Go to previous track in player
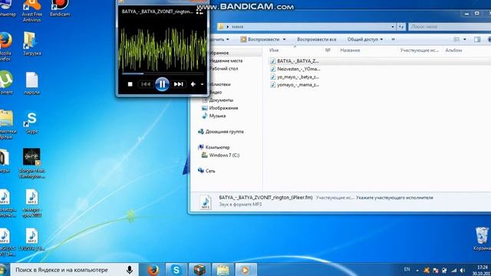This screenshot has height=276, width=491. point(145,84)
